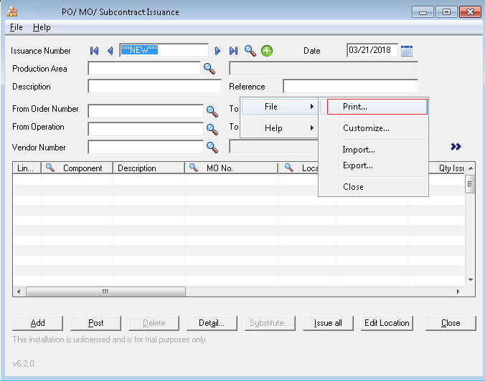Open the Issuance Number finder magnifier

pos(250,51)
